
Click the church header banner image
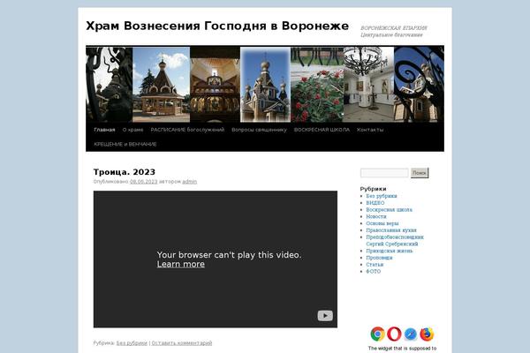click(265, 85)
